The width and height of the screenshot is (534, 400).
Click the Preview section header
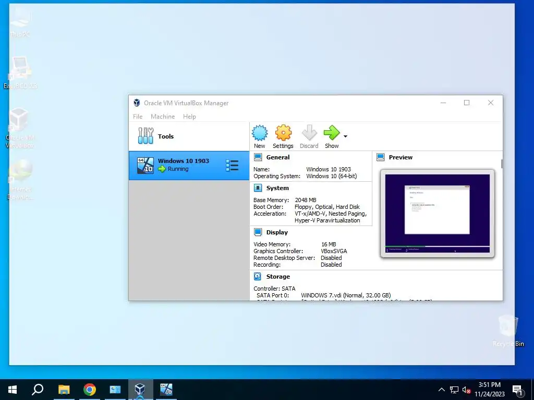click(400, 157)
